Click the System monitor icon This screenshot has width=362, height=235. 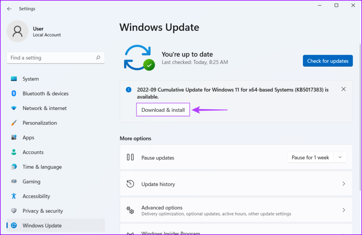(14, 79)
